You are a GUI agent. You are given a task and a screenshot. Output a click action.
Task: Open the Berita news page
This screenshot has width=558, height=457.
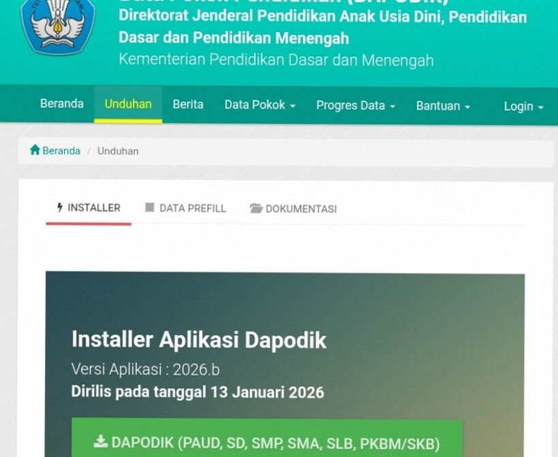click(188, 104)
